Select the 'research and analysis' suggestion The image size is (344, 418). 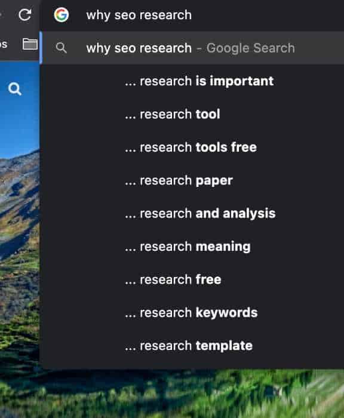tap(200, 214)
